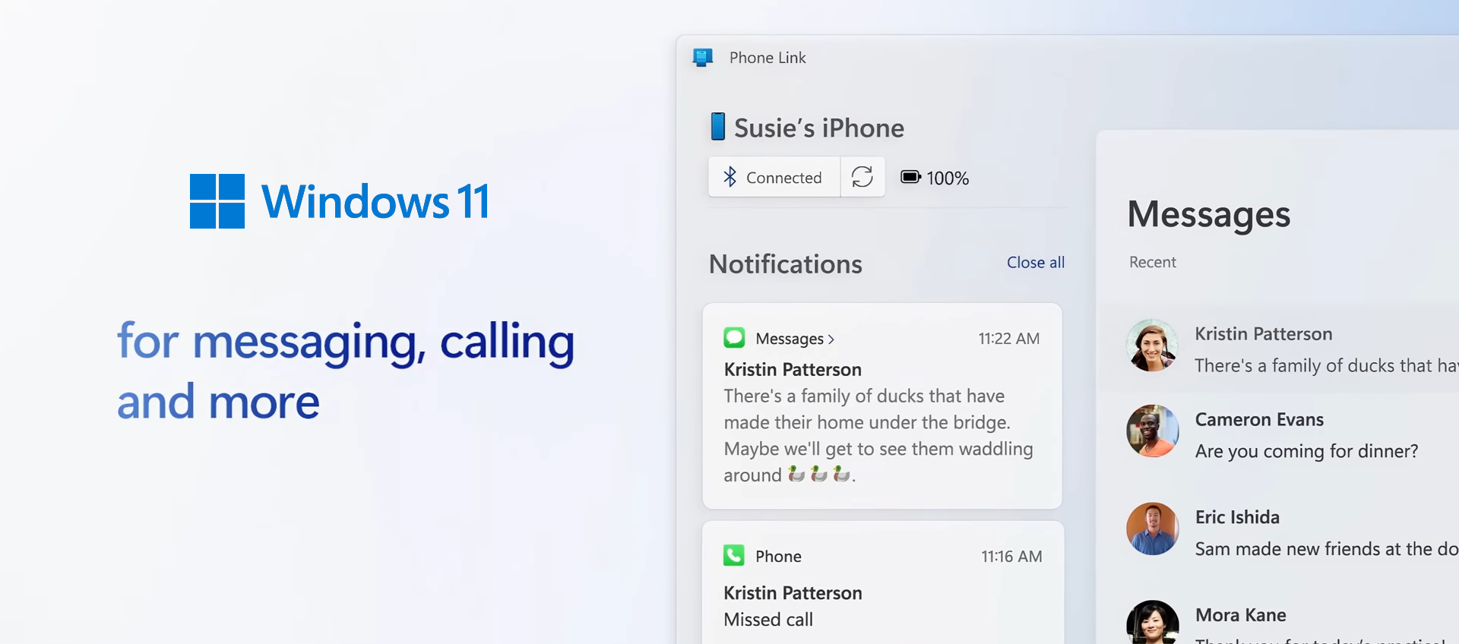Click the Bluetooth icon in Connected button
The image size is (1459, 644).
click(x=729, y=177)
